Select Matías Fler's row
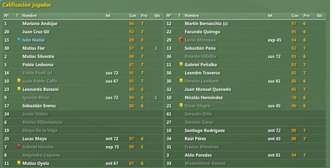 (83, 48)
